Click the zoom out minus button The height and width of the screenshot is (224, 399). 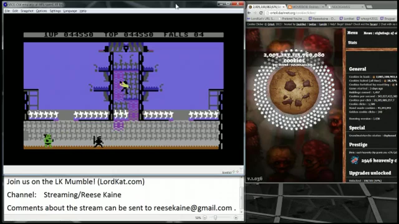205,218
